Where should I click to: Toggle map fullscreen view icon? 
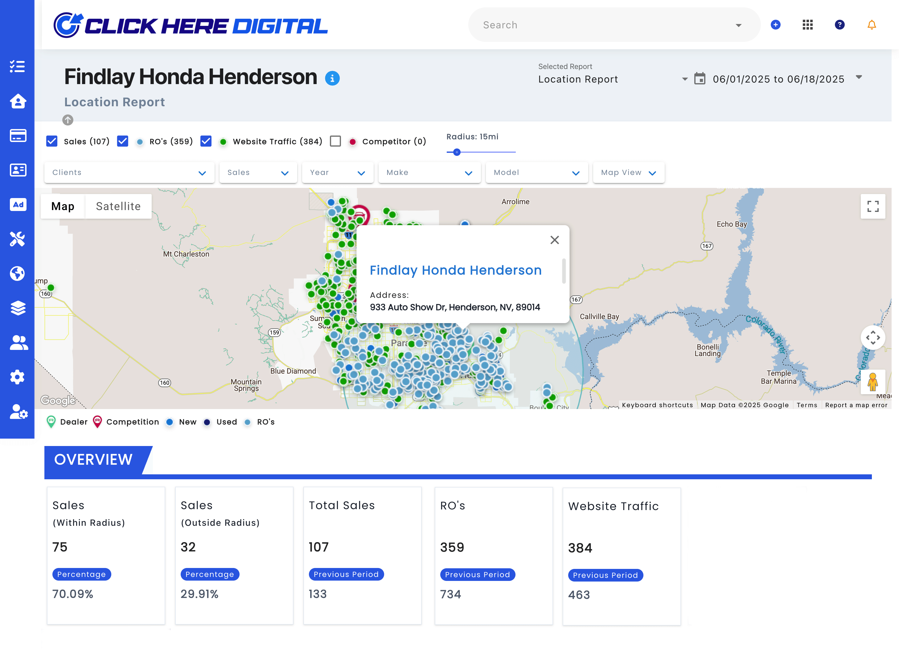(872, 206)
